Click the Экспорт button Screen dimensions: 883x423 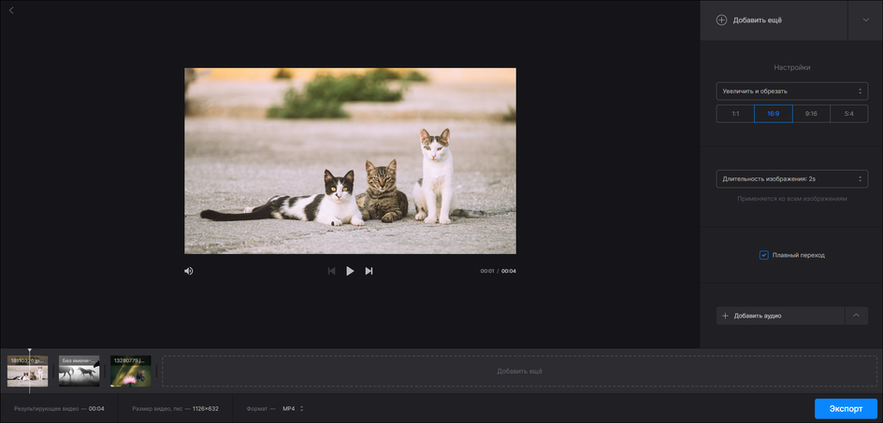[846, 408]
